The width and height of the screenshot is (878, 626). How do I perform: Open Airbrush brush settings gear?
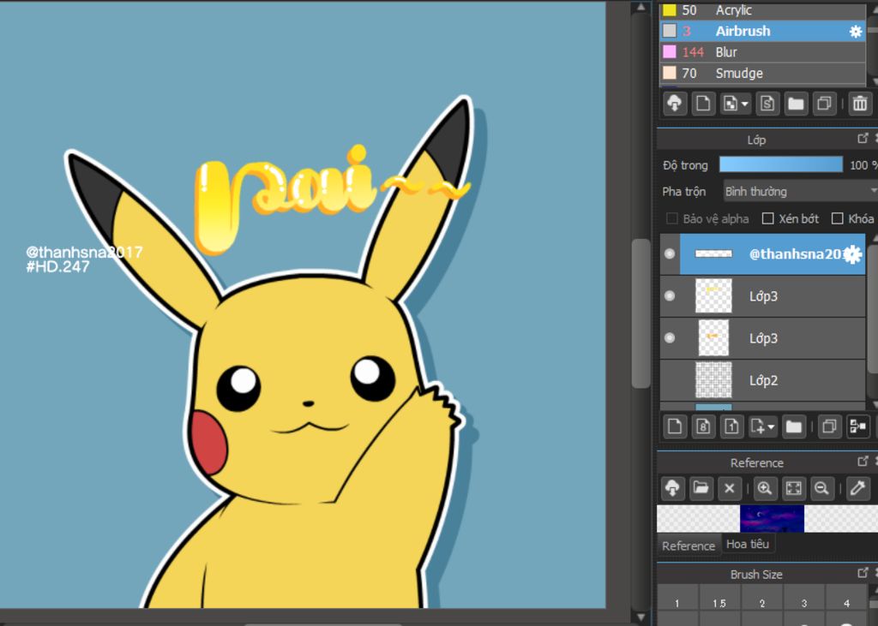(x=855, y=32)
